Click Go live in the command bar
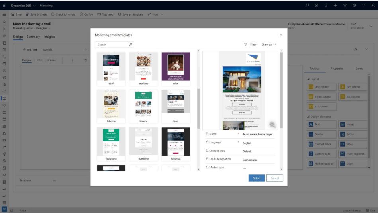Viewport: 378px width, 213px height. (x=86, y=14)
